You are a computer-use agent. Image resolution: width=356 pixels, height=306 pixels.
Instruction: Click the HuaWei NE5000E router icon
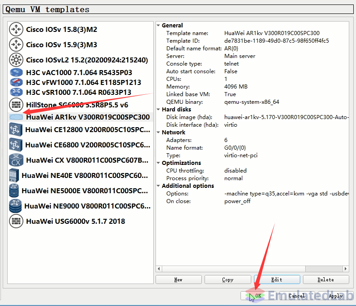(14, 191)
